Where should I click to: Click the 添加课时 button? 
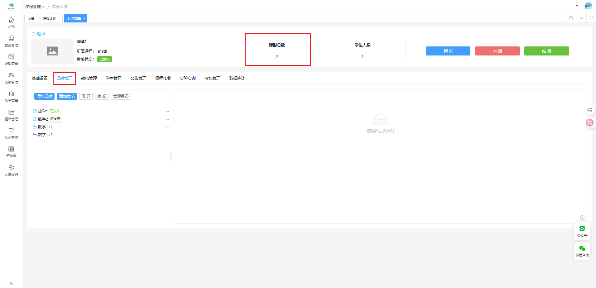tap(44, 96)
